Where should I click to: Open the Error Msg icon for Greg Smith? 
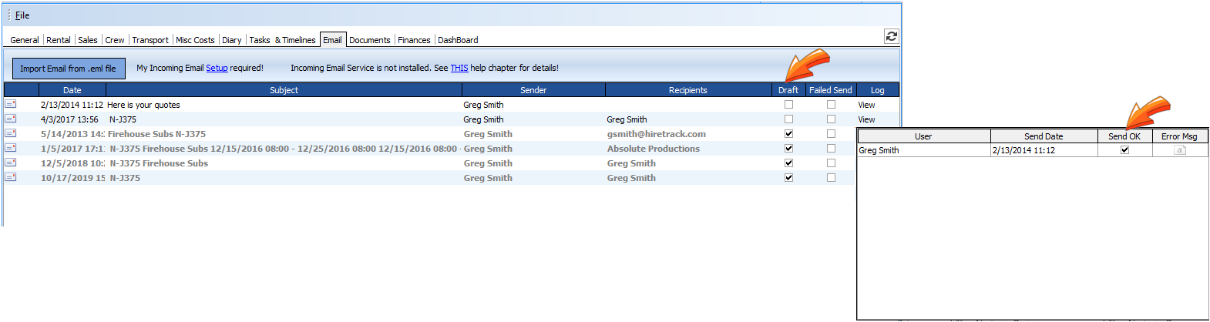[1179, 150]
